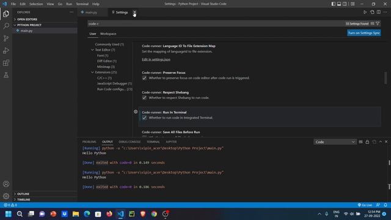Expand the Open Editors section

pos(45,19)
